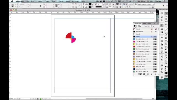
Task: Toggle formatting affects text T icon
Action: [141, 26]
